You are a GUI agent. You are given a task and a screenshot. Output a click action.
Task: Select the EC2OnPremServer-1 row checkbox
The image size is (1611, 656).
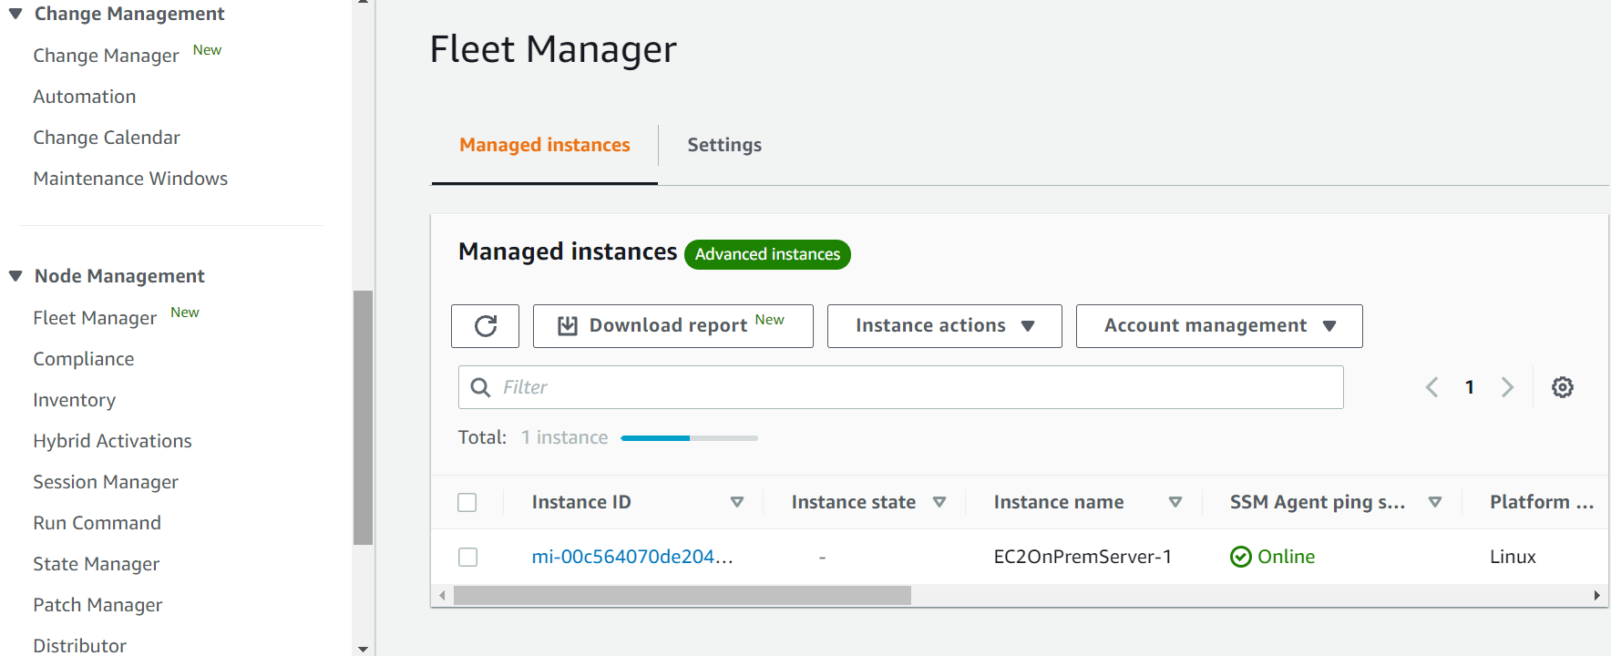tap(467, 557)
